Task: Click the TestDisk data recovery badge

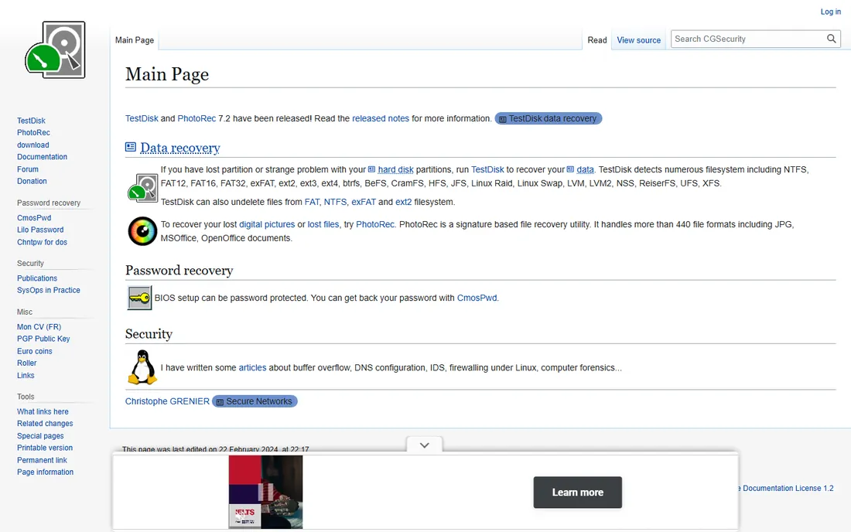Action: coord(549,118)
